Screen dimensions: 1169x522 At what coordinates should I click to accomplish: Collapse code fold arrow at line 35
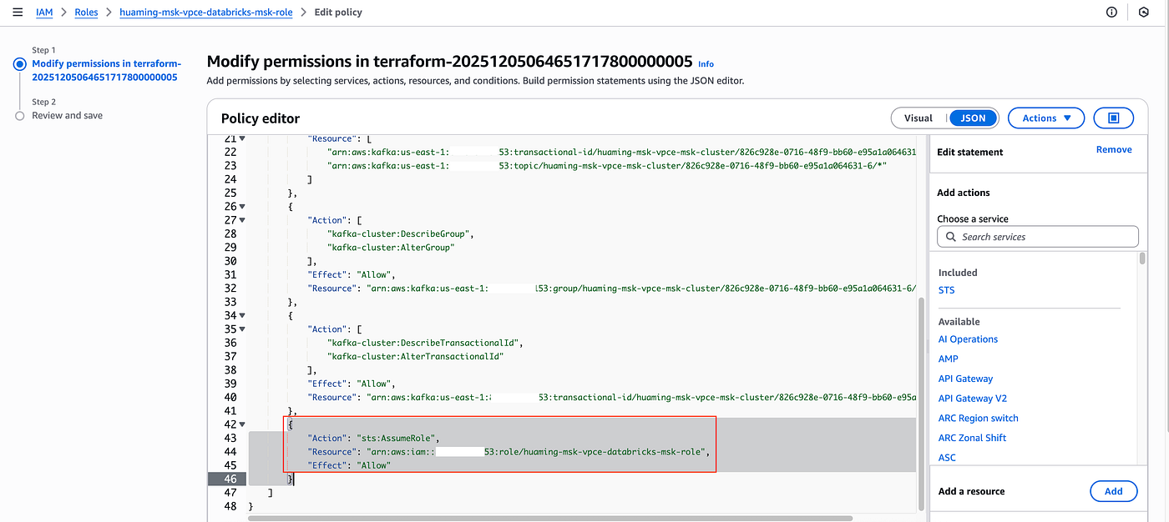point(242,329)
